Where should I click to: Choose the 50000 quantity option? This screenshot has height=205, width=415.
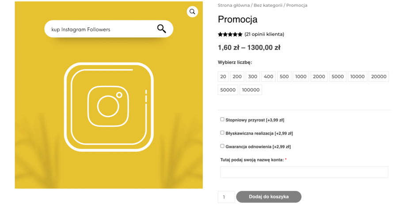click(x=228, y=90)
